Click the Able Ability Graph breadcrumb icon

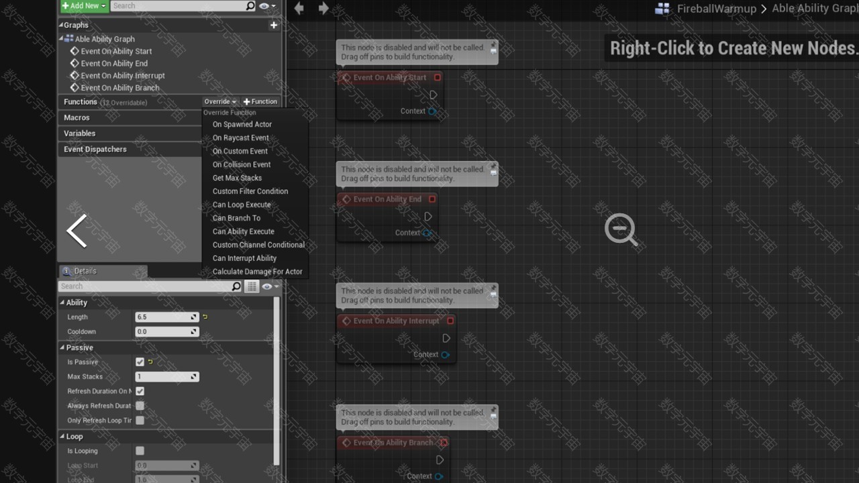click(662, 9)
